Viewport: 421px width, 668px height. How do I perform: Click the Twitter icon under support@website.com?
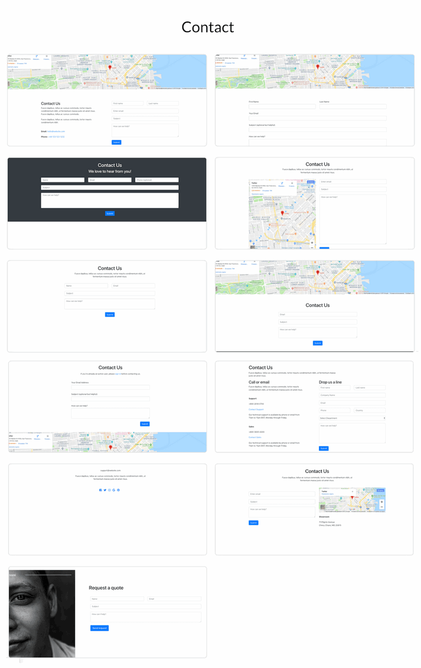[105, 490]
